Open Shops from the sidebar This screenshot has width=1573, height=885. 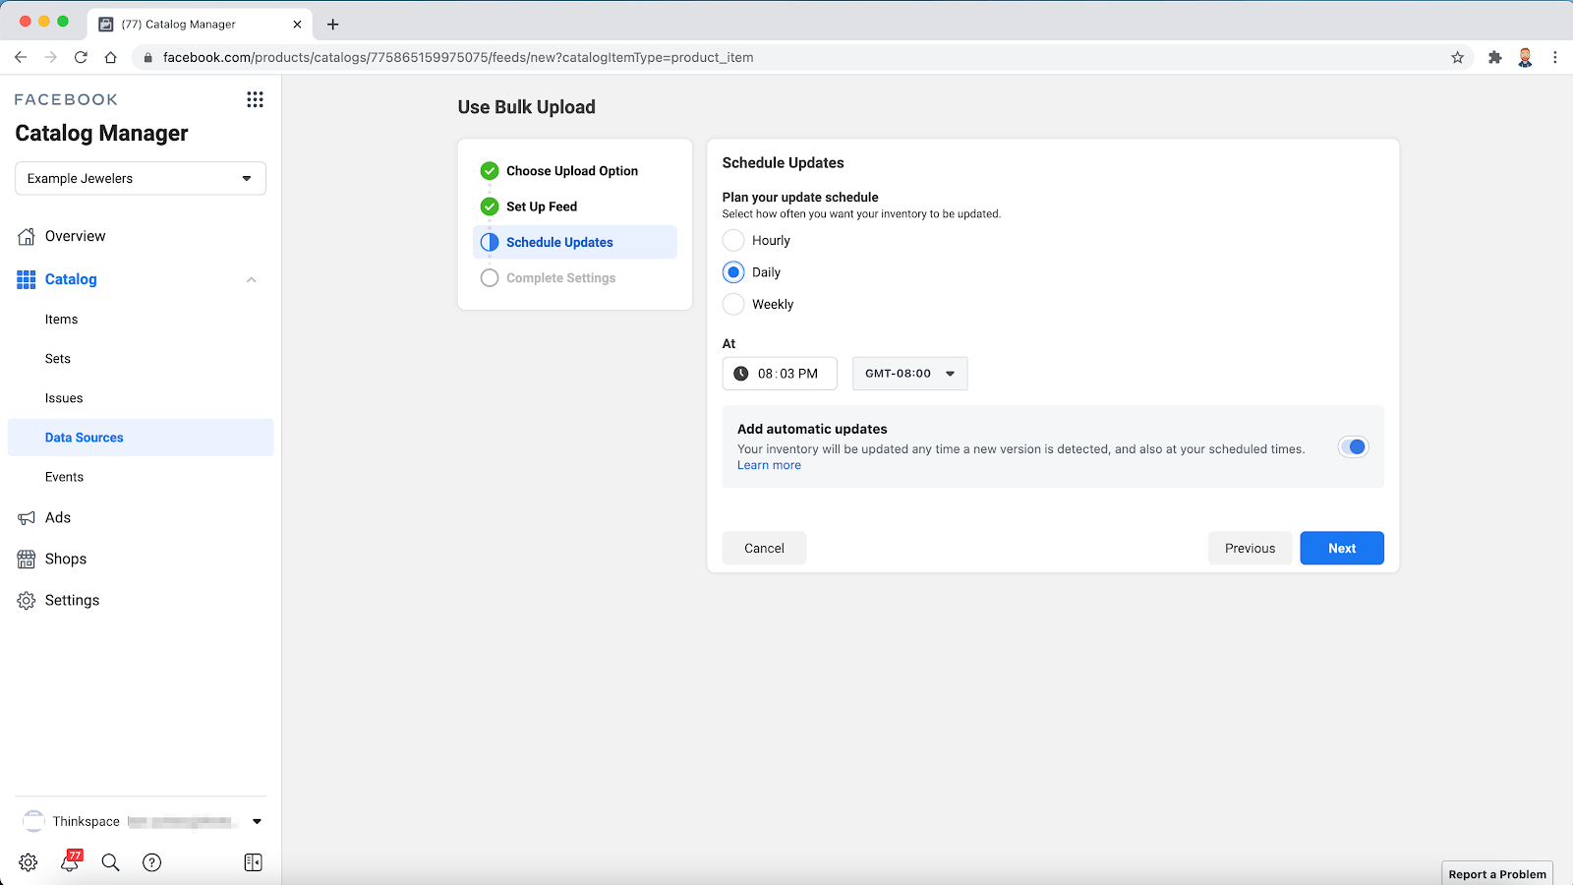[x=66, y=559]
